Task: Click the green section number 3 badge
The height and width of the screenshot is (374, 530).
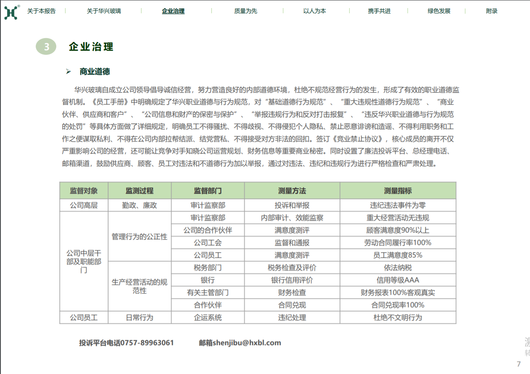Action: (x=46, y=47)
